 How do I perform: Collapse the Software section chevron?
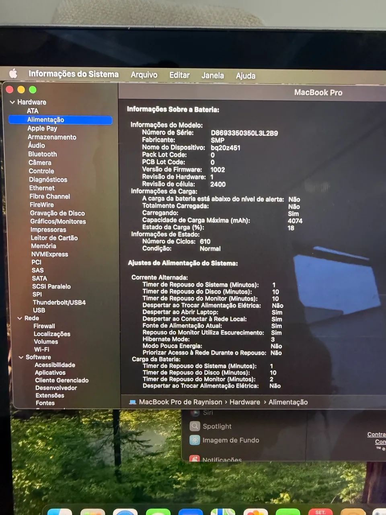[x=21, y=357]
